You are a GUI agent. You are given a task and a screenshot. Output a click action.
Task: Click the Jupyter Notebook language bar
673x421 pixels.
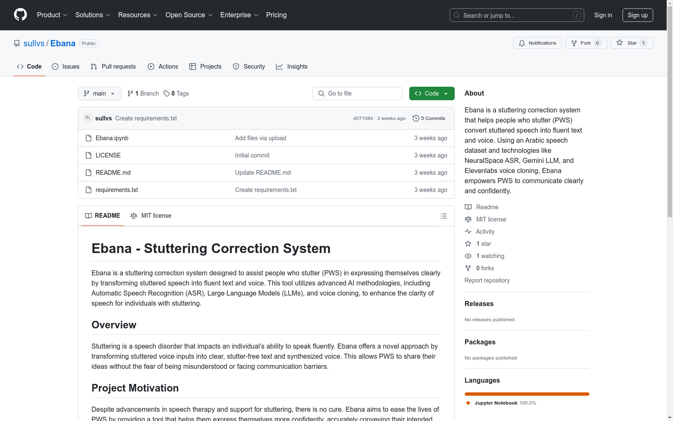coord(527,394)
